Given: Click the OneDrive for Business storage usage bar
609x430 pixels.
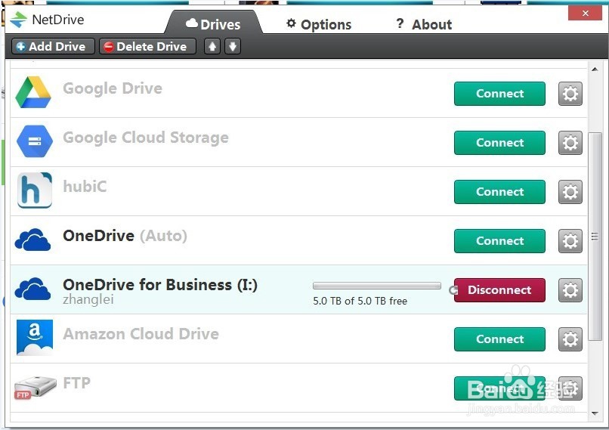Looking at the screenshot, I should coord(377,286).
